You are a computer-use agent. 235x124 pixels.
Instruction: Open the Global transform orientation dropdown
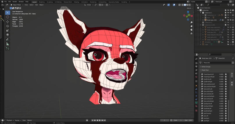pyautogui.click(x=89, y=5)
